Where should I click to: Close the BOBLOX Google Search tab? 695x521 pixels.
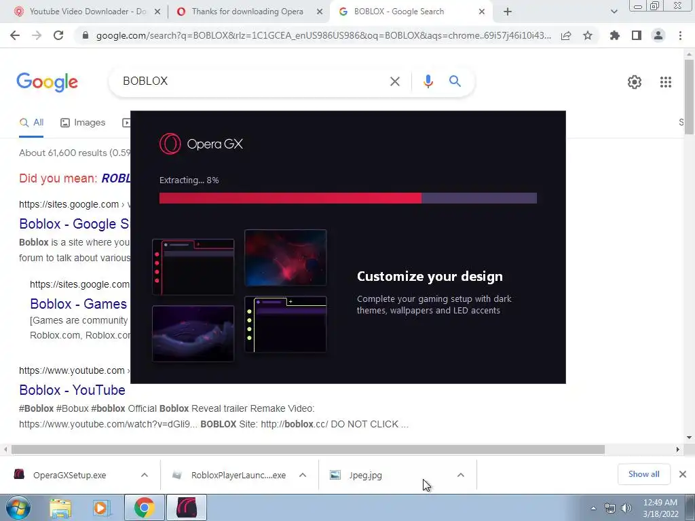481,12
